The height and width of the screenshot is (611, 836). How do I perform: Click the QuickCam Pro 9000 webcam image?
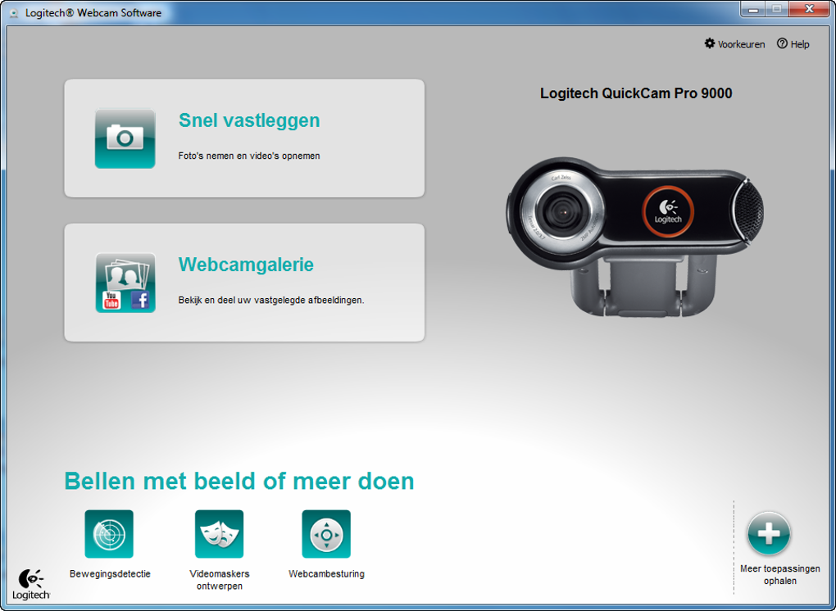634,237
